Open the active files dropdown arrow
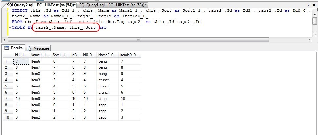Viewport: 318px width, 135px height. coord(308,5)
